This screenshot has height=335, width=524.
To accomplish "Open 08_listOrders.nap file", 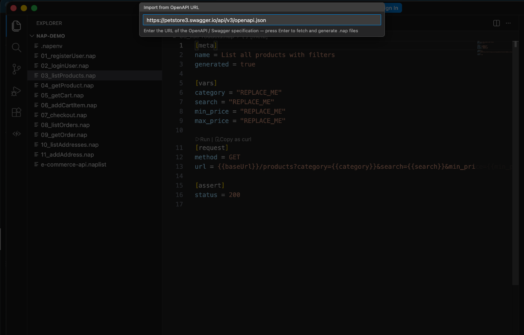I will (x=95, y=125).
